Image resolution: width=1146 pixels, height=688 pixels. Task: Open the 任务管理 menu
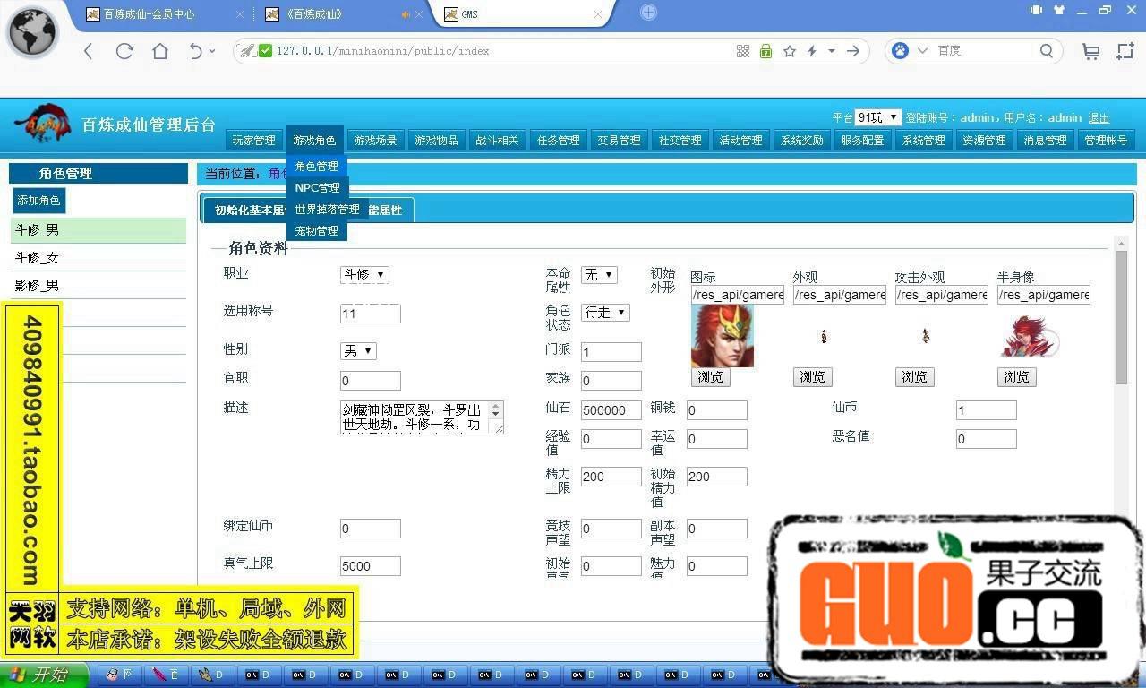tap(558, 141)
